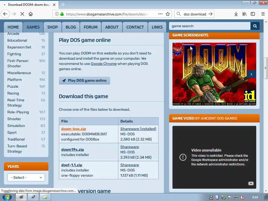
Task: Click the search go arrow in search bar
Action: click(x=210, y=14)
